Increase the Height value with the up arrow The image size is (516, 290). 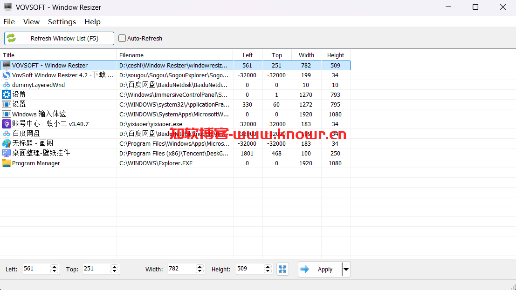tap(268, 267)
